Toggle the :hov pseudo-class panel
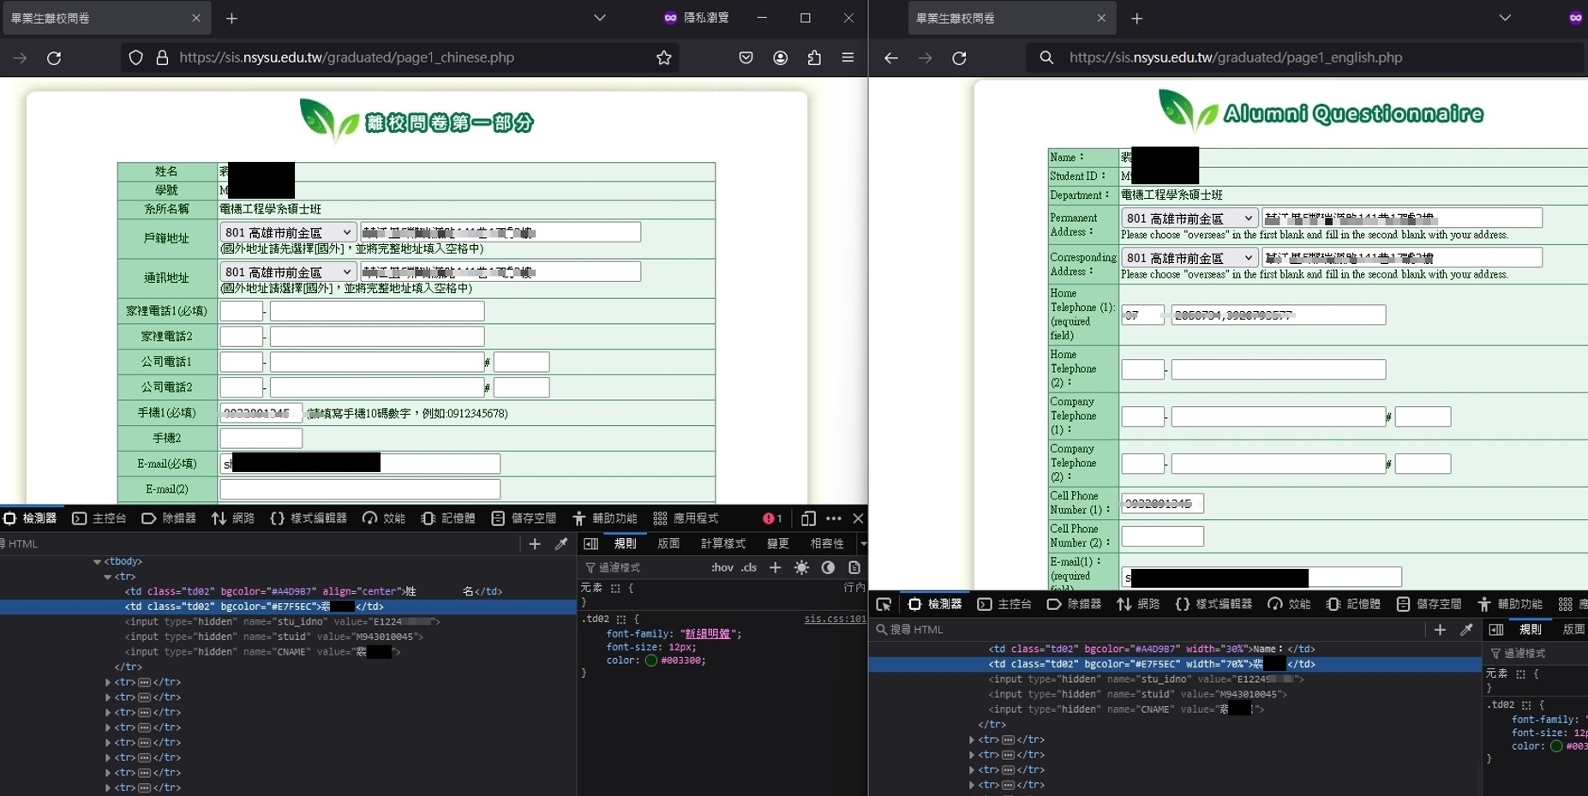This screenshot has height=796, width=1588. tap(722, 567)
